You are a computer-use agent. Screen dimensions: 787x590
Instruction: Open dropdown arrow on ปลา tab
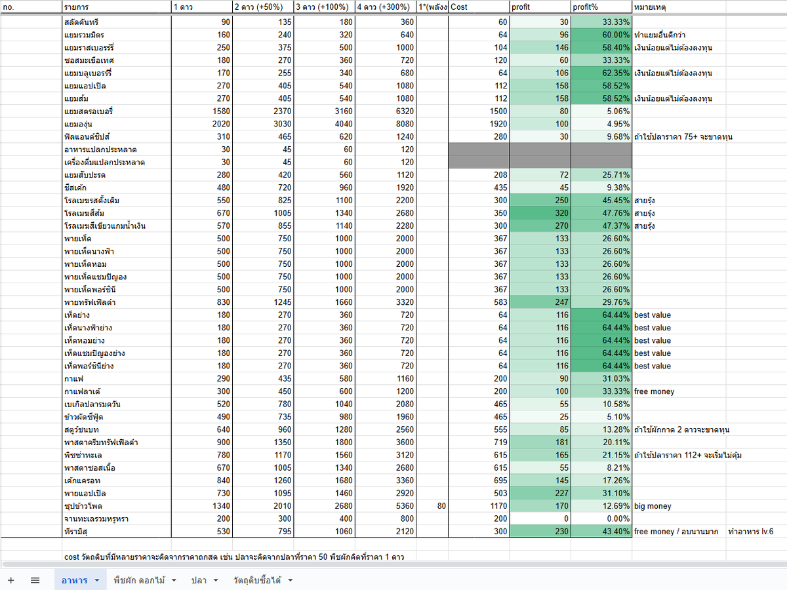[215, 580]
